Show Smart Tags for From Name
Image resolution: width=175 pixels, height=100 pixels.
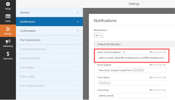tap(158, 77)
